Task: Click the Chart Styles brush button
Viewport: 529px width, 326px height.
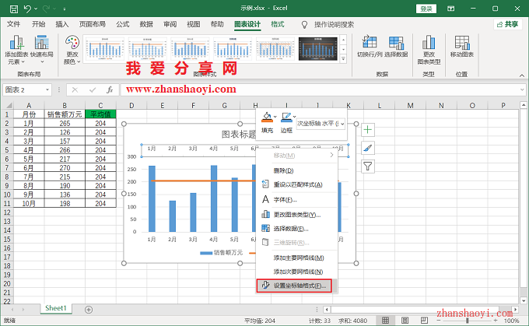Action: pos(368,148)
